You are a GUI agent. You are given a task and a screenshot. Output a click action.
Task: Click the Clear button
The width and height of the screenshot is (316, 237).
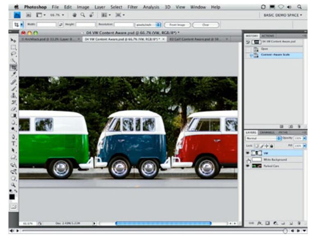pyautogui.click(x=205, y=25)
